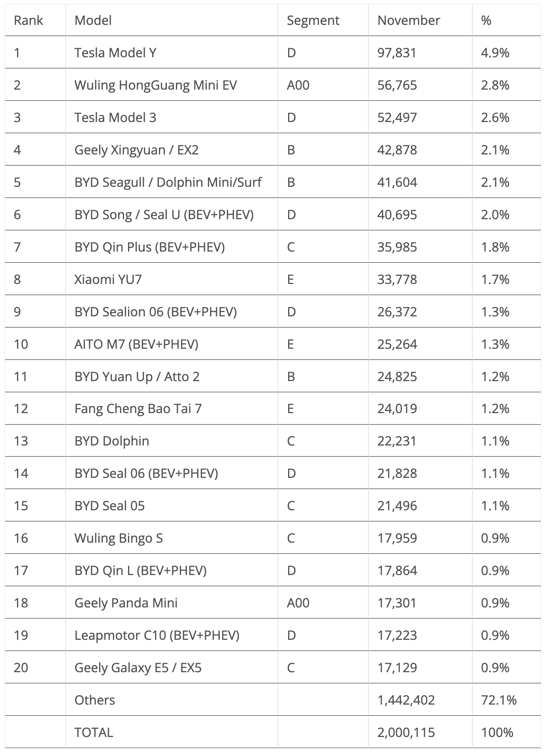Click the Tesla Model 3 model name

click(x=115, y=118)
